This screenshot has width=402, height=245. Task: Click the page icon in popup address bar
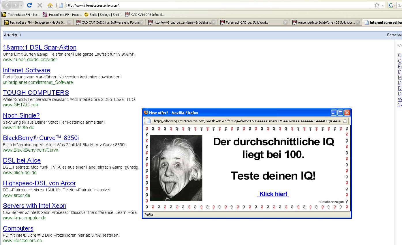click(x=149, y=121)
